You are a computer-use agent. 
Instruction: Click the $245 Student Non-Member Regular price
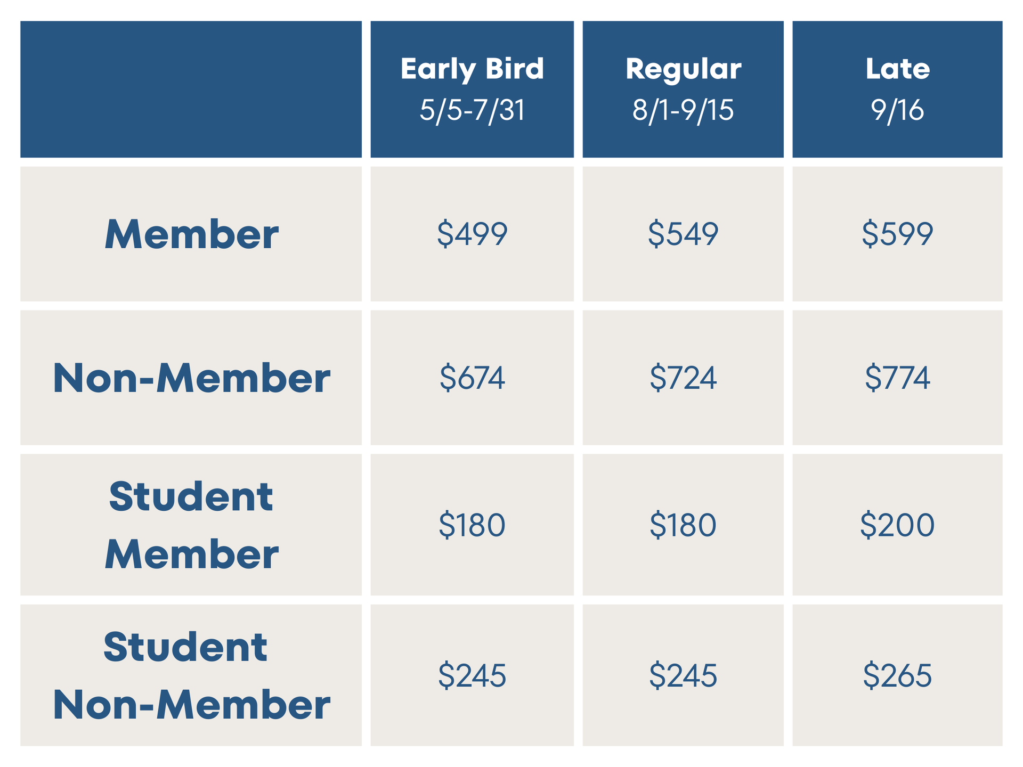(683, 675)
